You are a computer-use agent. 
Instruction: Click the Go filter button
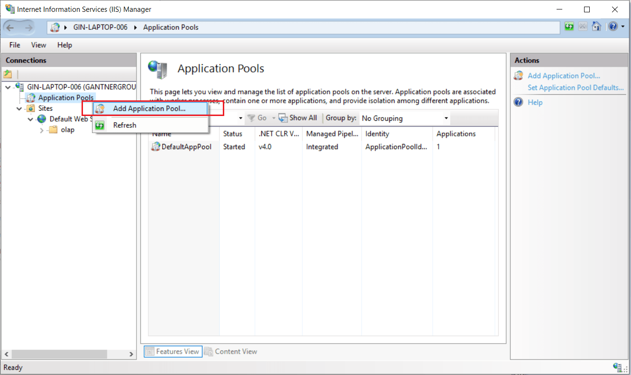point(257,118)
